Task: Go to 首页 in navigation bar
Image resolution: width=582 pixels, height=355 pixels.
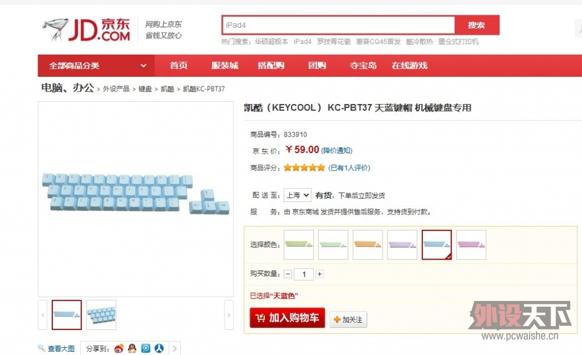Action: coord(178,66)
